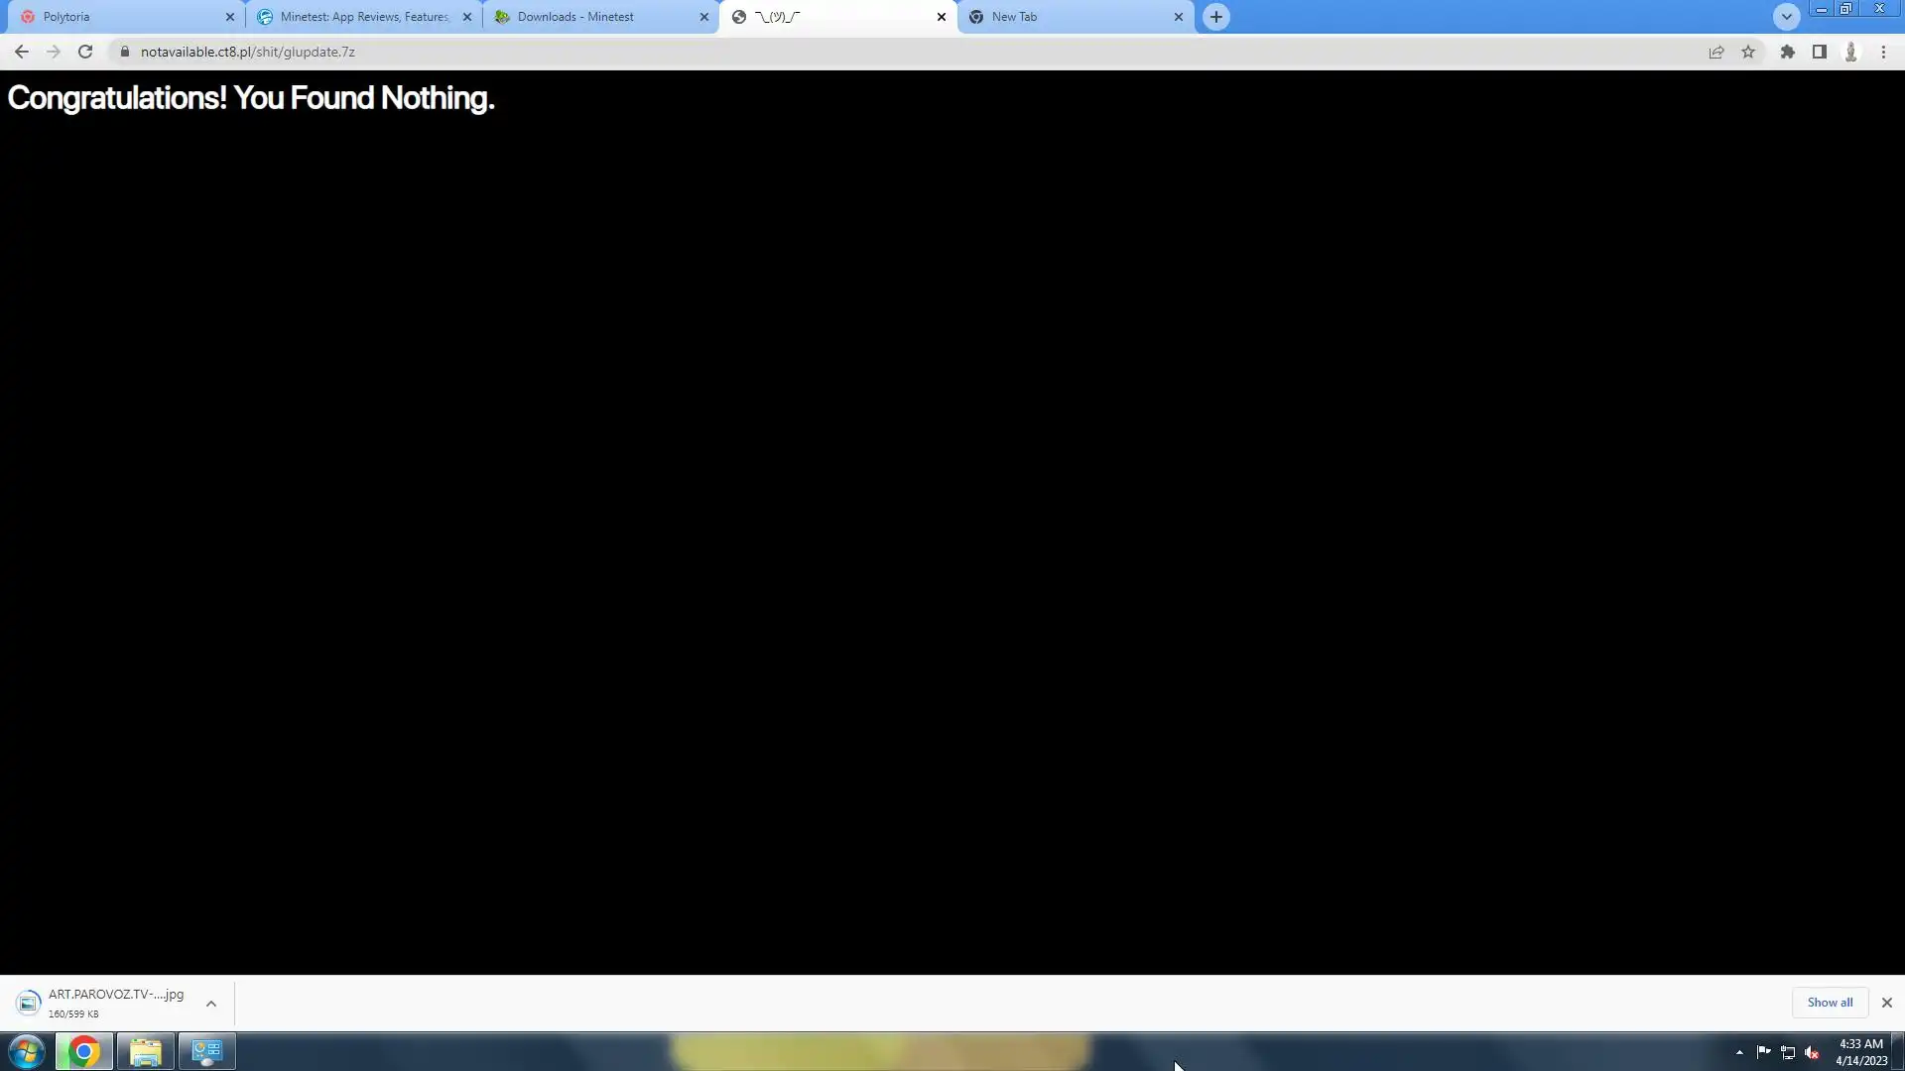The image size is (1905, 1071).
Task: Close the downloads bar
Action: pos(1886,1003)
